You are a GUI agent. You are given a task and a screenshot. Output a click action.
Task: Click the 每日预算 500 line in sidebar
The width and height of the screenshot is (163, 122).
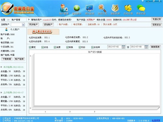click(x=7, y=43)
